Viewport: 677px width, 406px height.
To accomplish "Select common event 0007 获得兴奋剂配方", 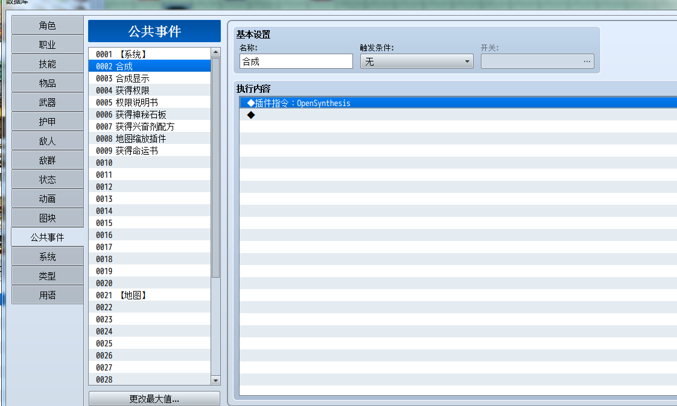I will tap(150, 126).
